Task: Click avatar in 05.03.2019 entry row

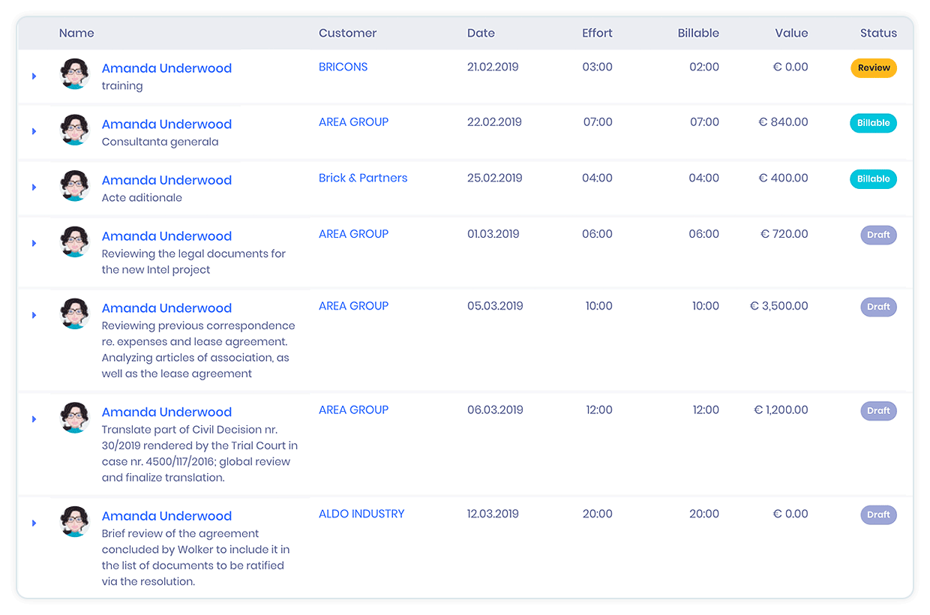Action: coord(75,313)
